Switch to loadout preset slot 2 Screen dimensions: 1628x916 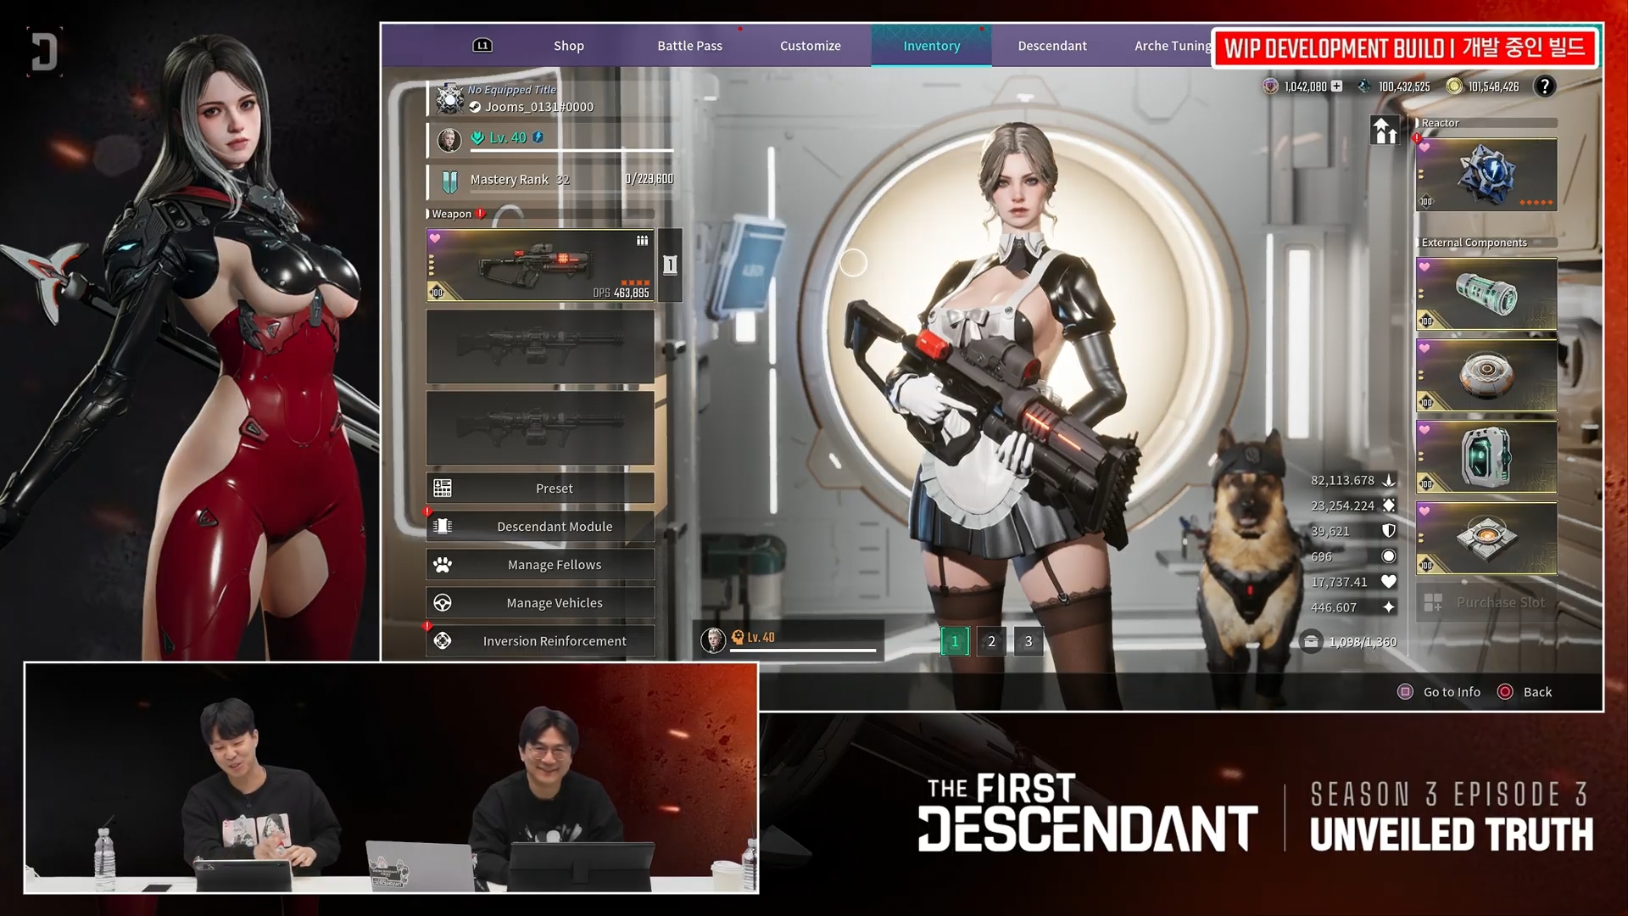(x=991, y=641)
